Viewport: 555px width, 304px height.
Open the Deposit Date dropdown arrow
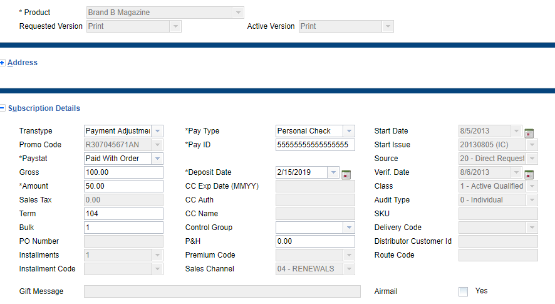click(x=333, y=172)
